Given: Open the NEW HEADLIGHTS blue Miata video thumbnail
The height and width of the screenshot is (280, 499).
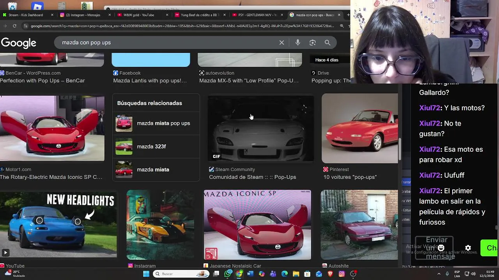Looking at the screenshot, I should [x=58, y=224].
